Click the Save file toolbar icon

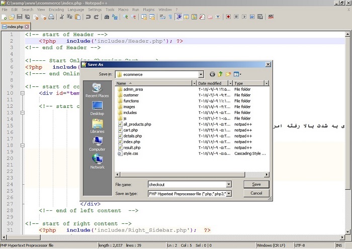click(20, 17)
